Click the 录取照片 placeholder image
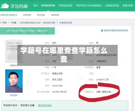 coord(14,51)
